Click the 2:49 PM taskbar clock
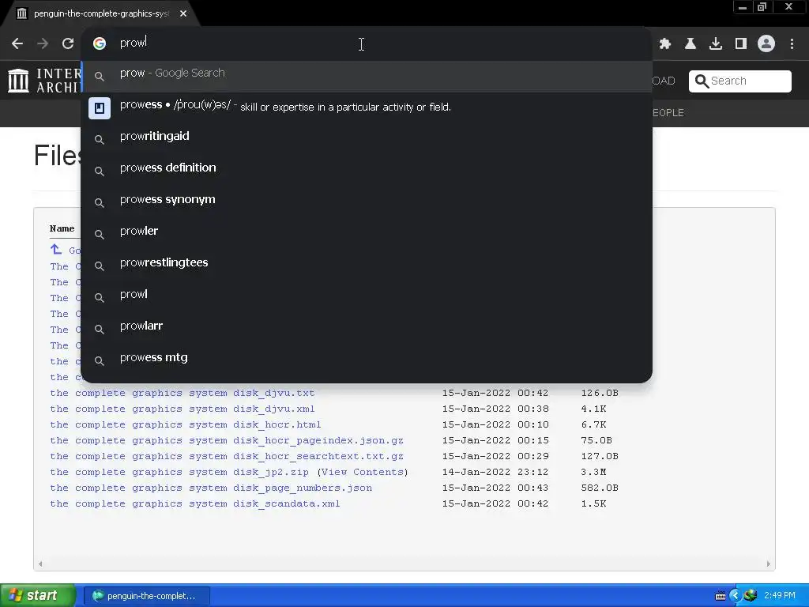Screen dimensions: 809x607 (x=780, y=596)
